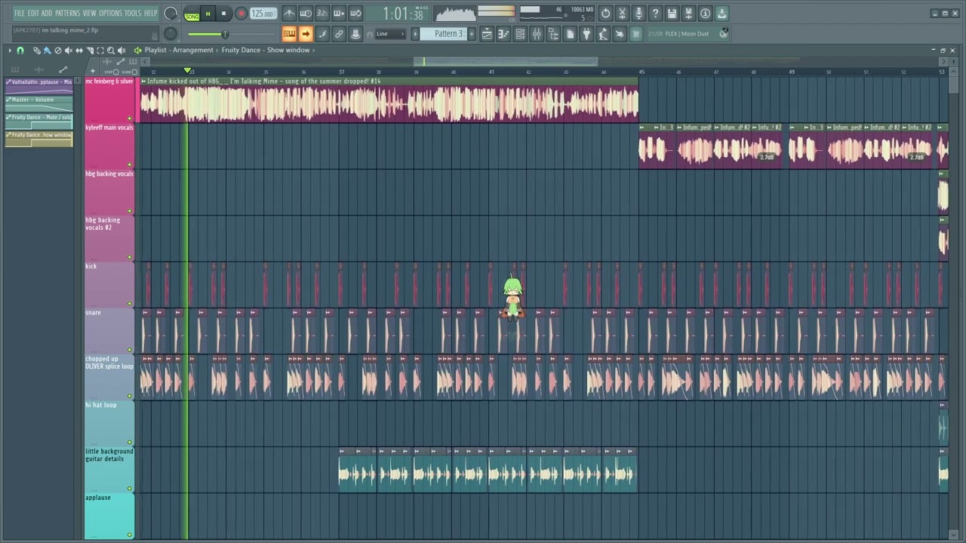
Task: Open the FILE menu
Action: click(x=20, y=13)
